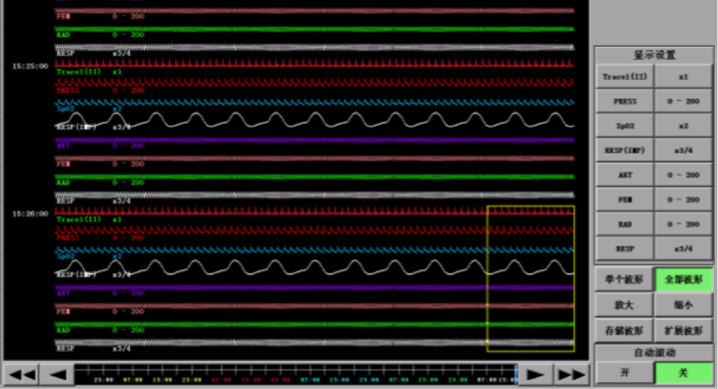Turn auto-scroll off with 关 button
The width and height of the screenshot is (718, 389).
tap(684, 373)
